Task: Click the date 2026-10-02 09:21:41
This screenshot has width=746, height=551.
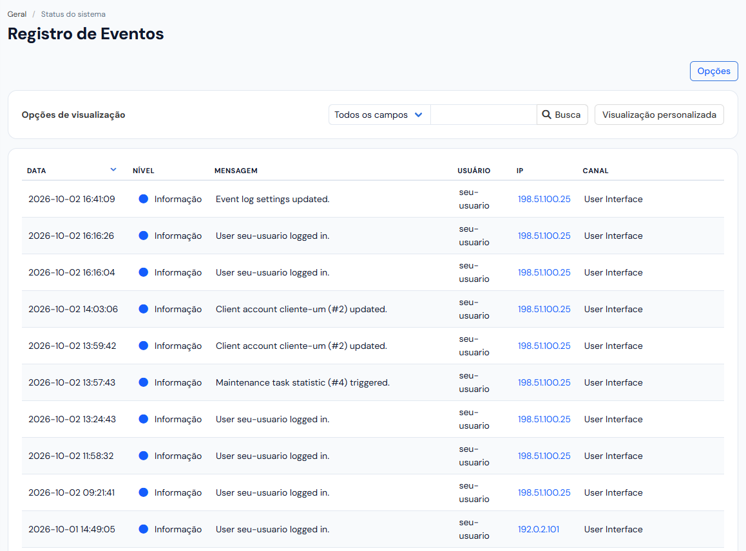Action: 72,492
